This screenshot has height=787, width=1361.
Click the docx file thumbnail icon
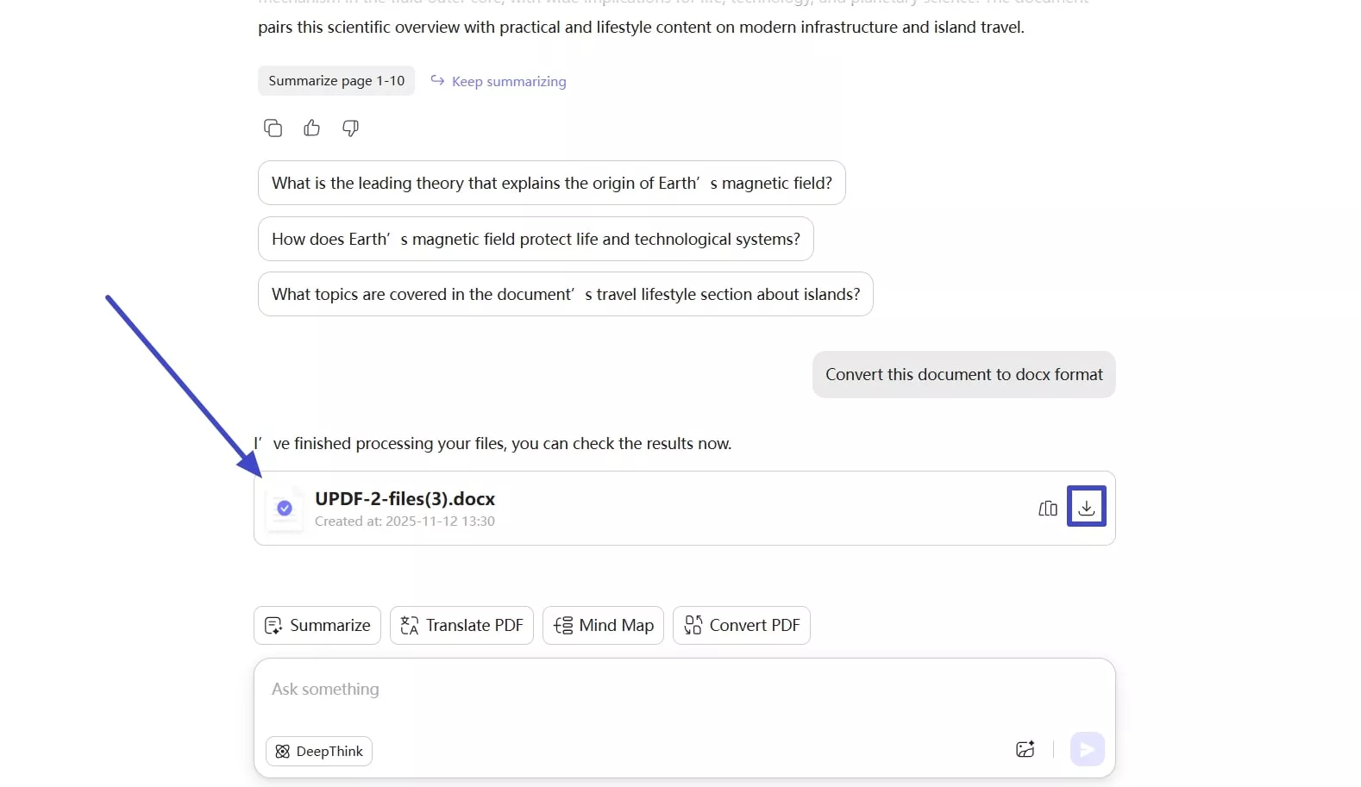click(x=285, y=509)
